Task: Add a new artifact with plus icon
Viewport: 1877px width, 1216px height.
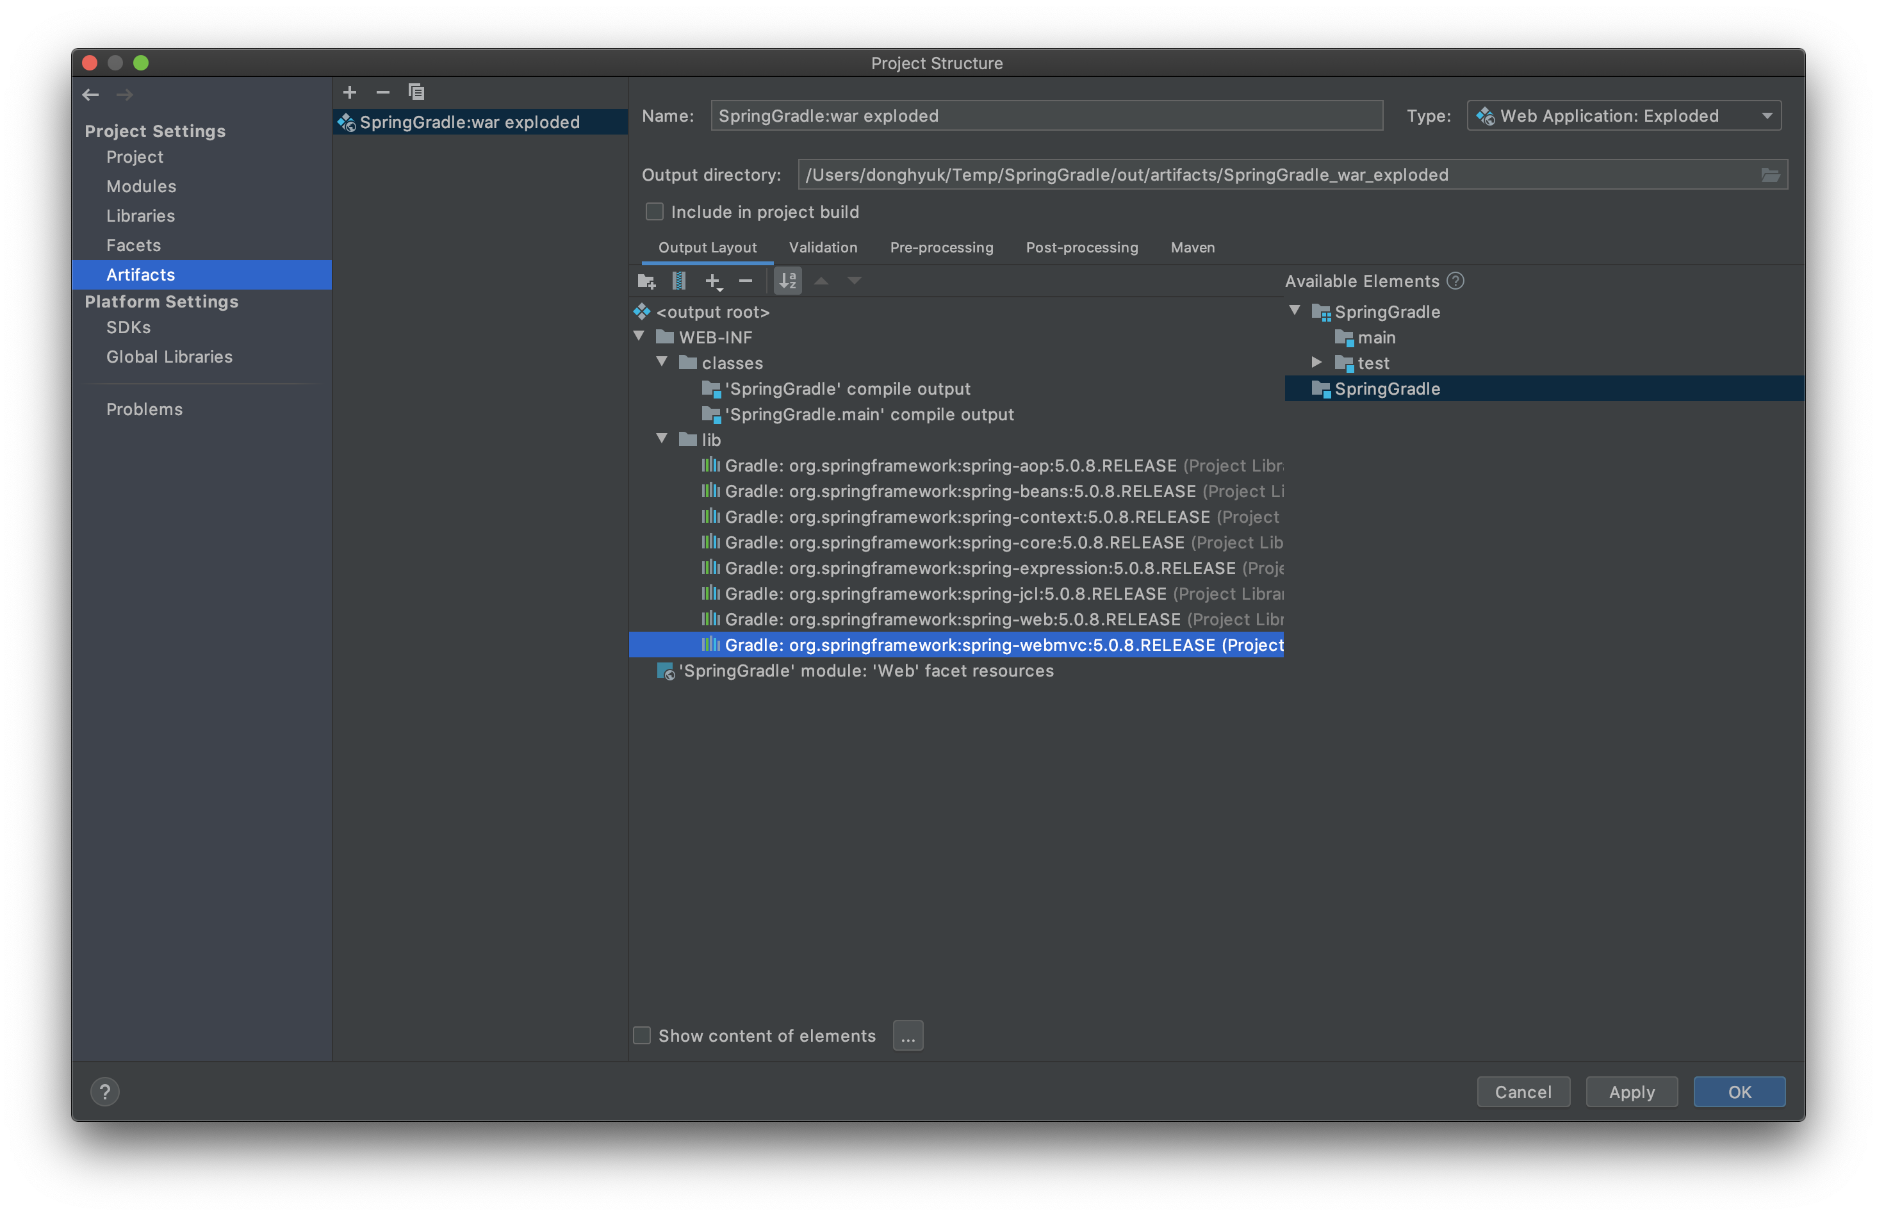Action: pyautogui.click(x=349, y=92)
